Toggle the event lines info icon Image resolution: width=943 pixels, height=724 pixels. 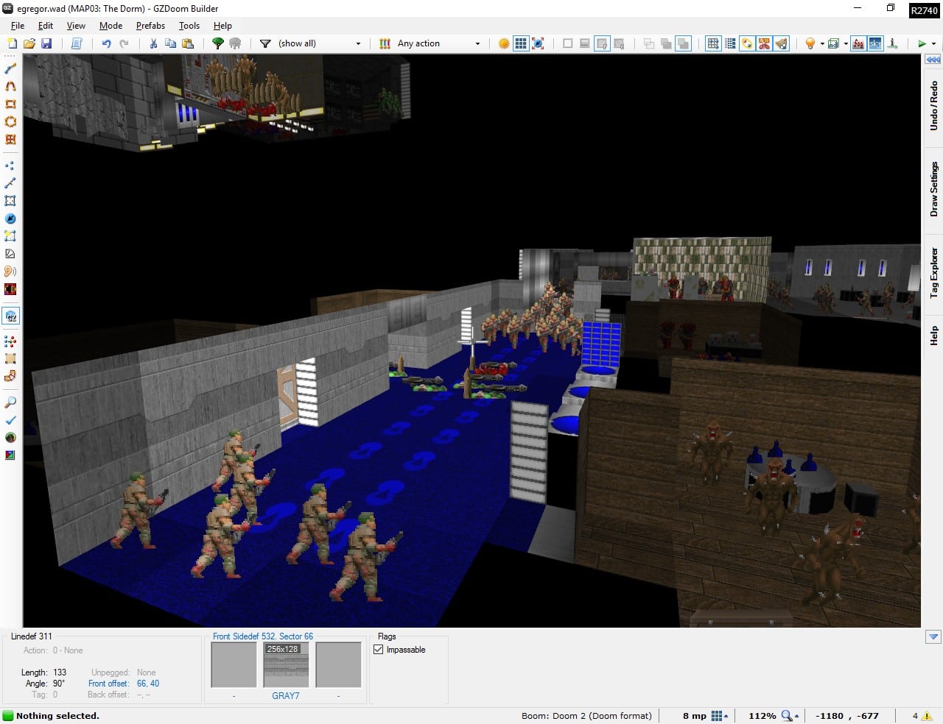tap(892, 43)
